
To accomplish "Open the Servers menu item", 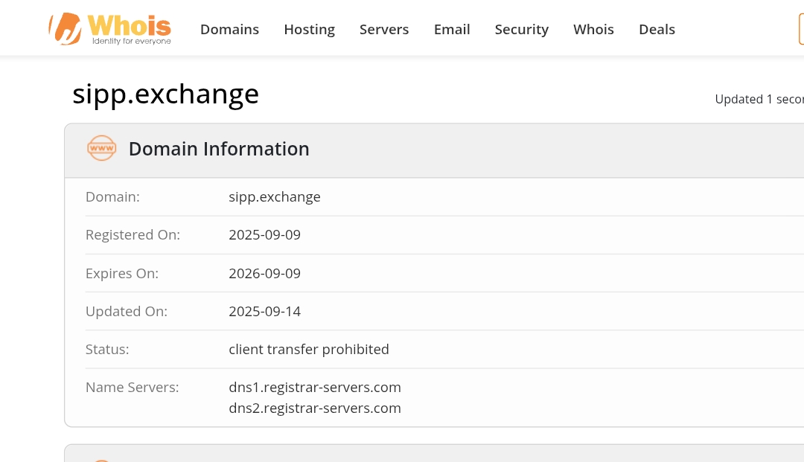I will click(384, 30).
